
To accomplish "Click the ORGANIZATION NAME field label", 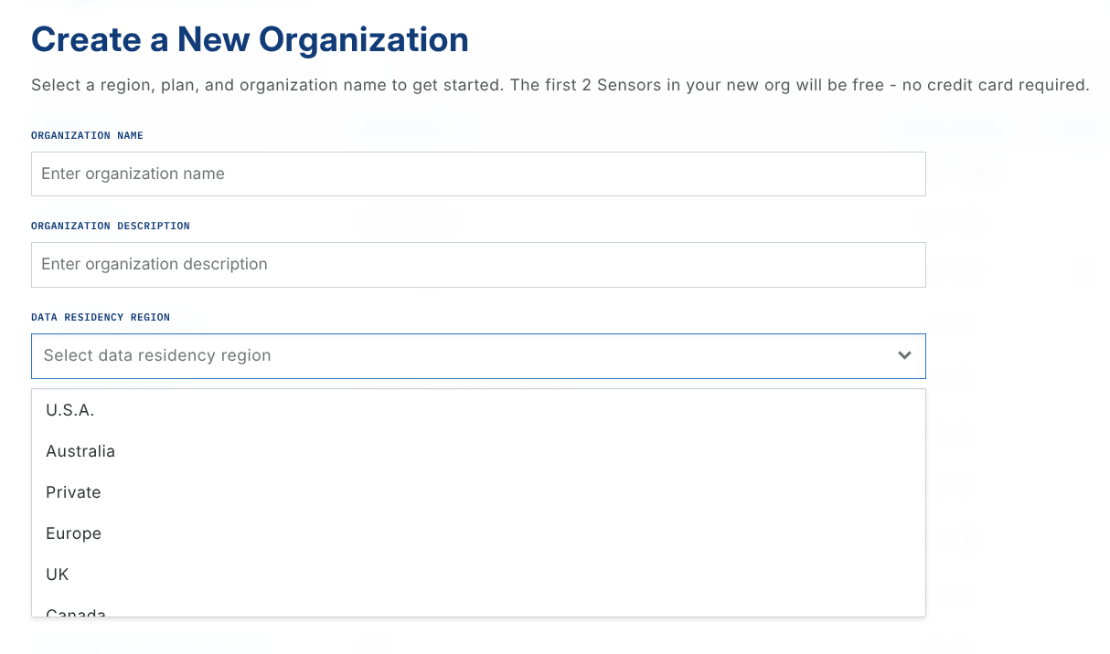I will (x=87, y=135).
